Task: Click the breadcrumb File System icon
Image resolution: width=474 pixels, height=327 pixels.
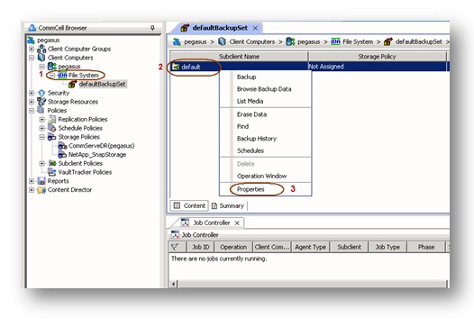Action: click(335, 41)
